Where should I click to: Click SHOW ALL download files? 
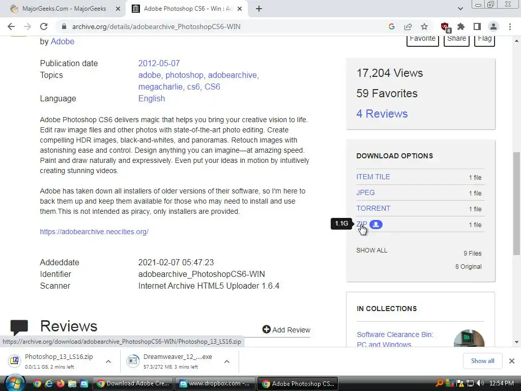(372, 250)
